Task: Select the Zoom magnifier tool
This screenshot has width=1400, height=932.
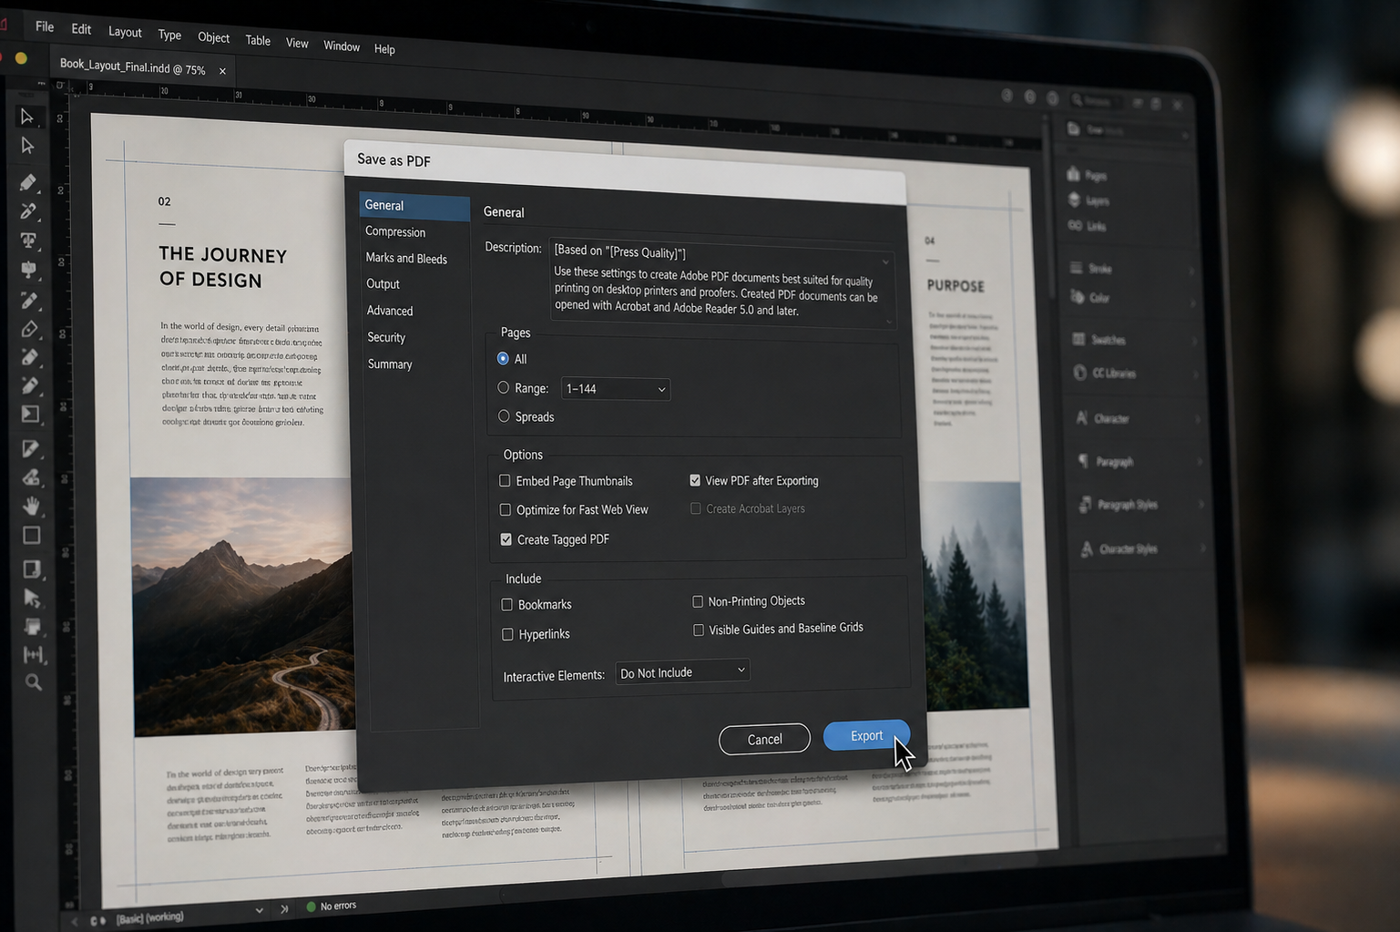Action: pos(34,682)
